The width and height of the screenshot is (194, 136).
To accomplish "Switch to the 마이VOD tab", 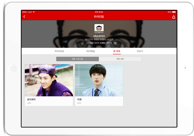I will [59, 51].
